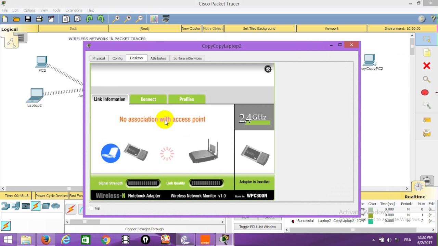438x246 pixels.
Task: Switch to the Physical tab
Action: 99,58
